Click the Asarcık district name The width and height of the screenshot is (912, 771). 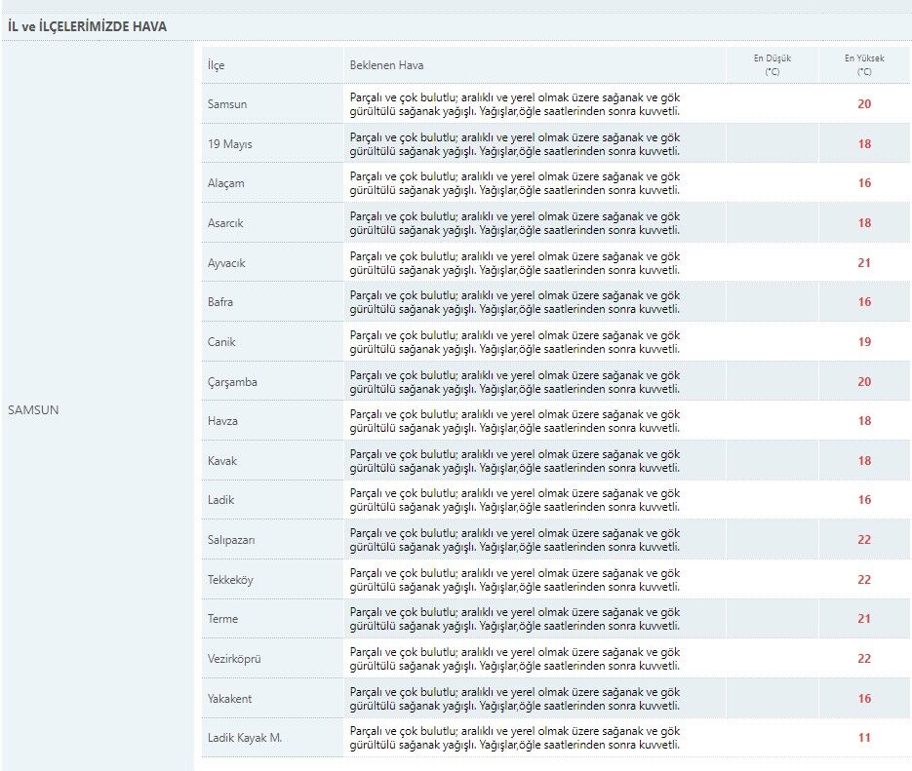click(x=225, y=223)
